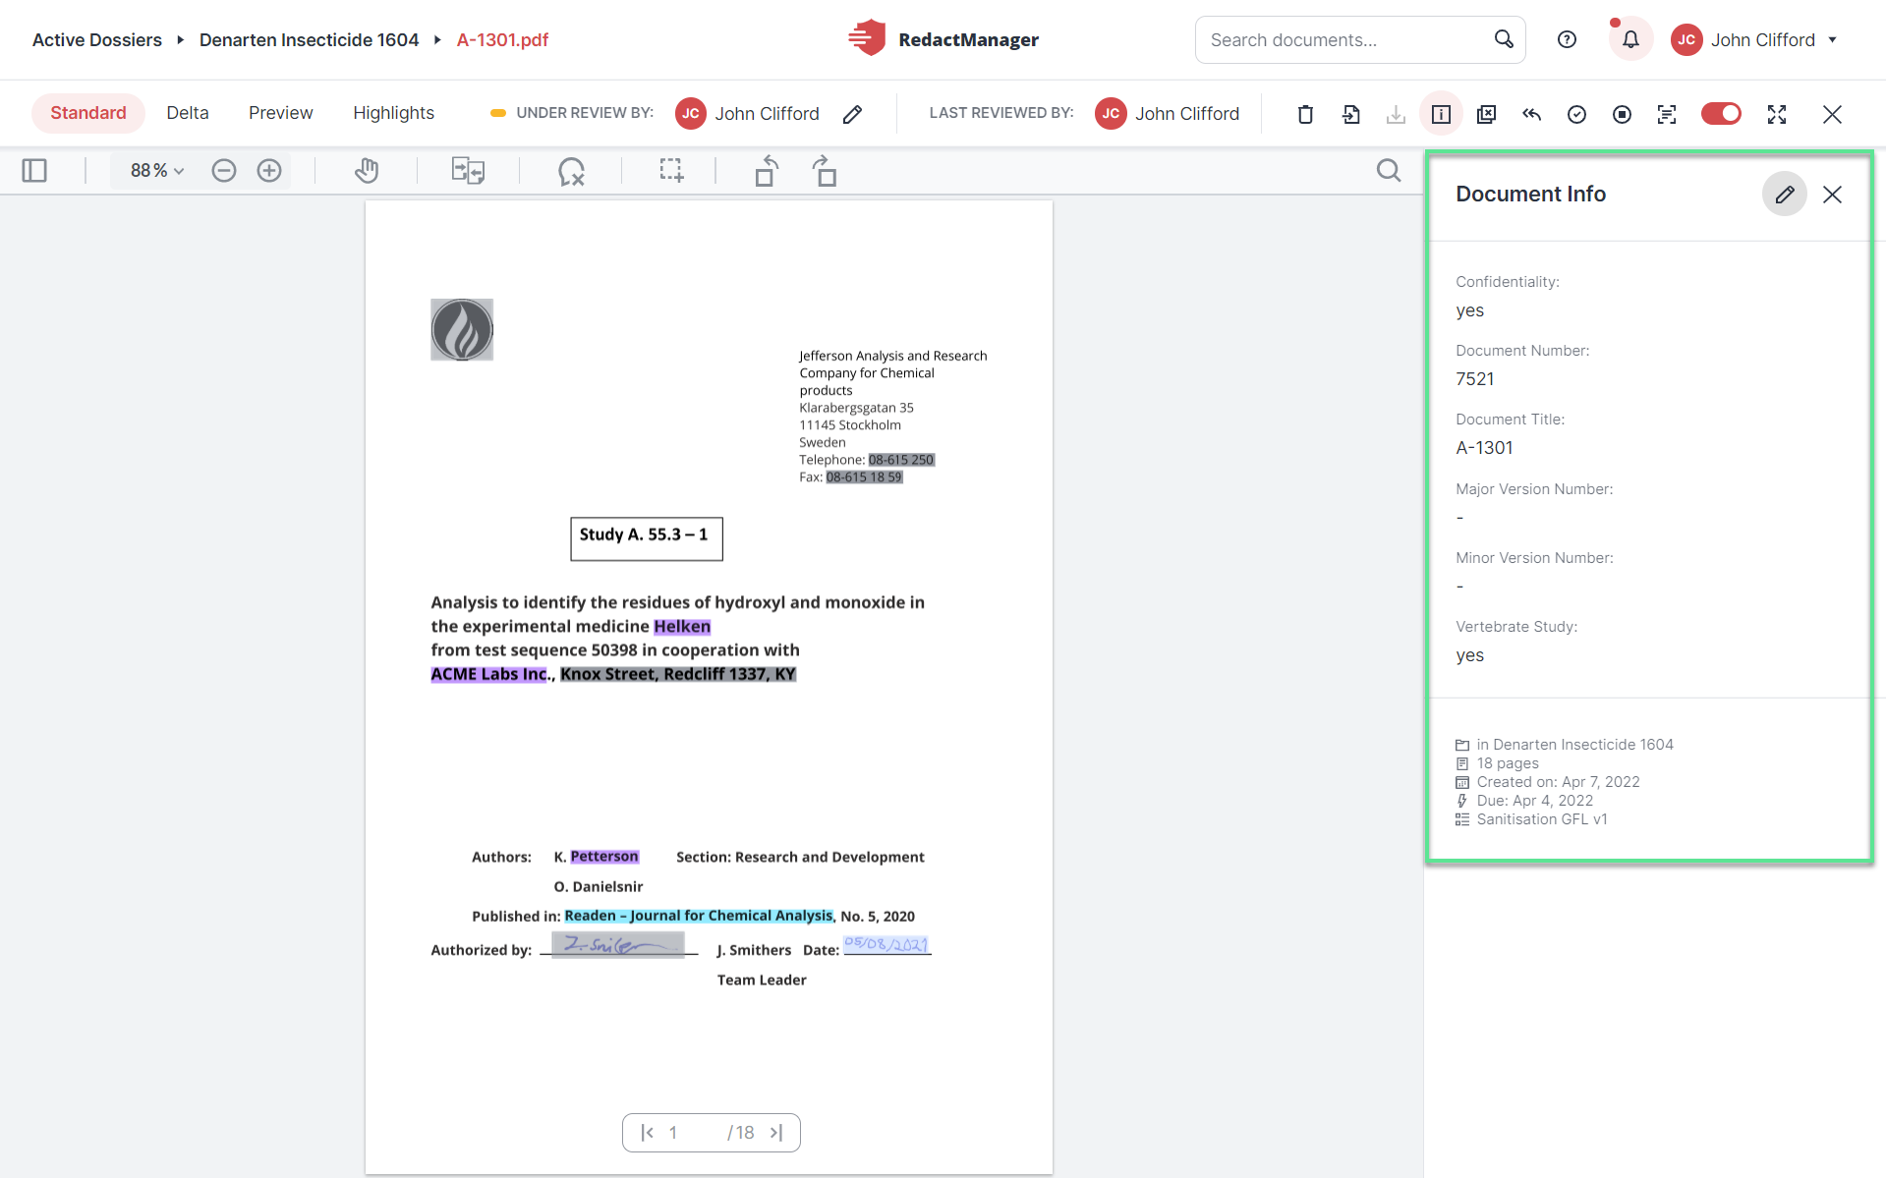Click the 'Sanitisation GFL v1' text
The width and height of the screenshot is (1886, 1178).
tap(1542, 819)
